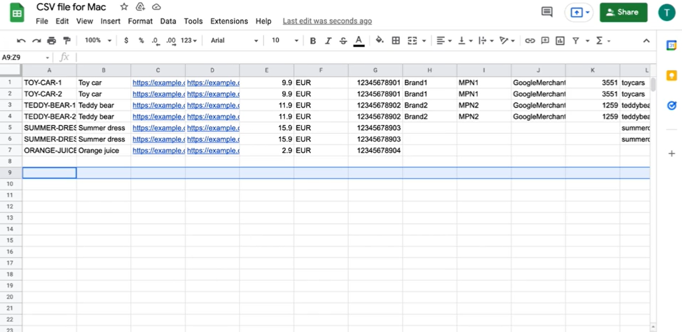Star the CSV file for Mac document

pyautogui.click(x=124, y=7)
